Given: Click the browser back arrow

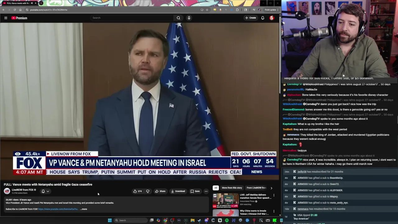Looking at the screenshot, I should pos(3,10).
